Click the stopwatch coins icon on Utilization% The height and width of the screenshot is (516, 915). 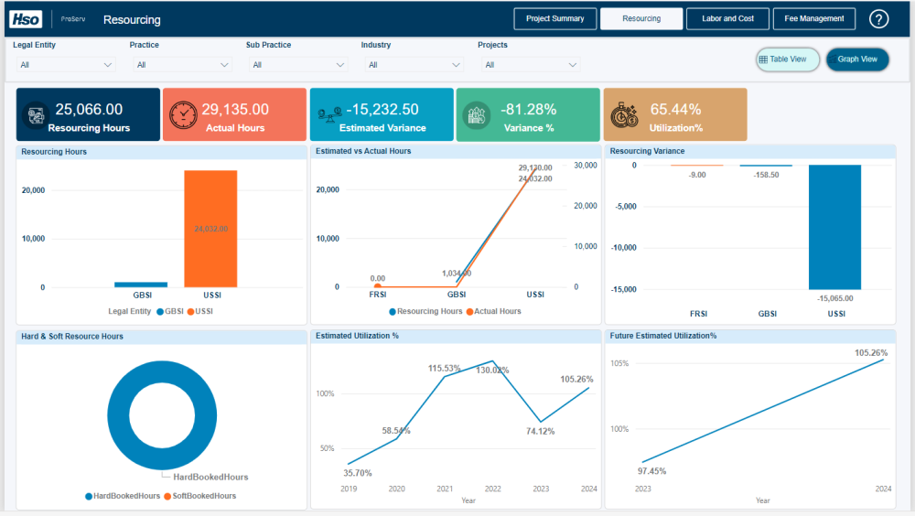tap(624, 115)
